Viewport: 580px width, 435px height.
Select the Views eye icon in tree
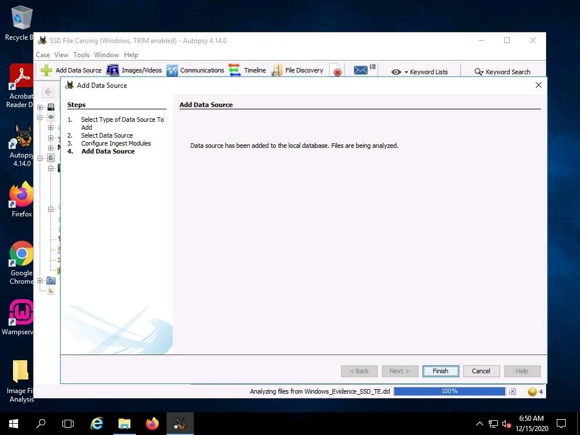coord(51,117)
